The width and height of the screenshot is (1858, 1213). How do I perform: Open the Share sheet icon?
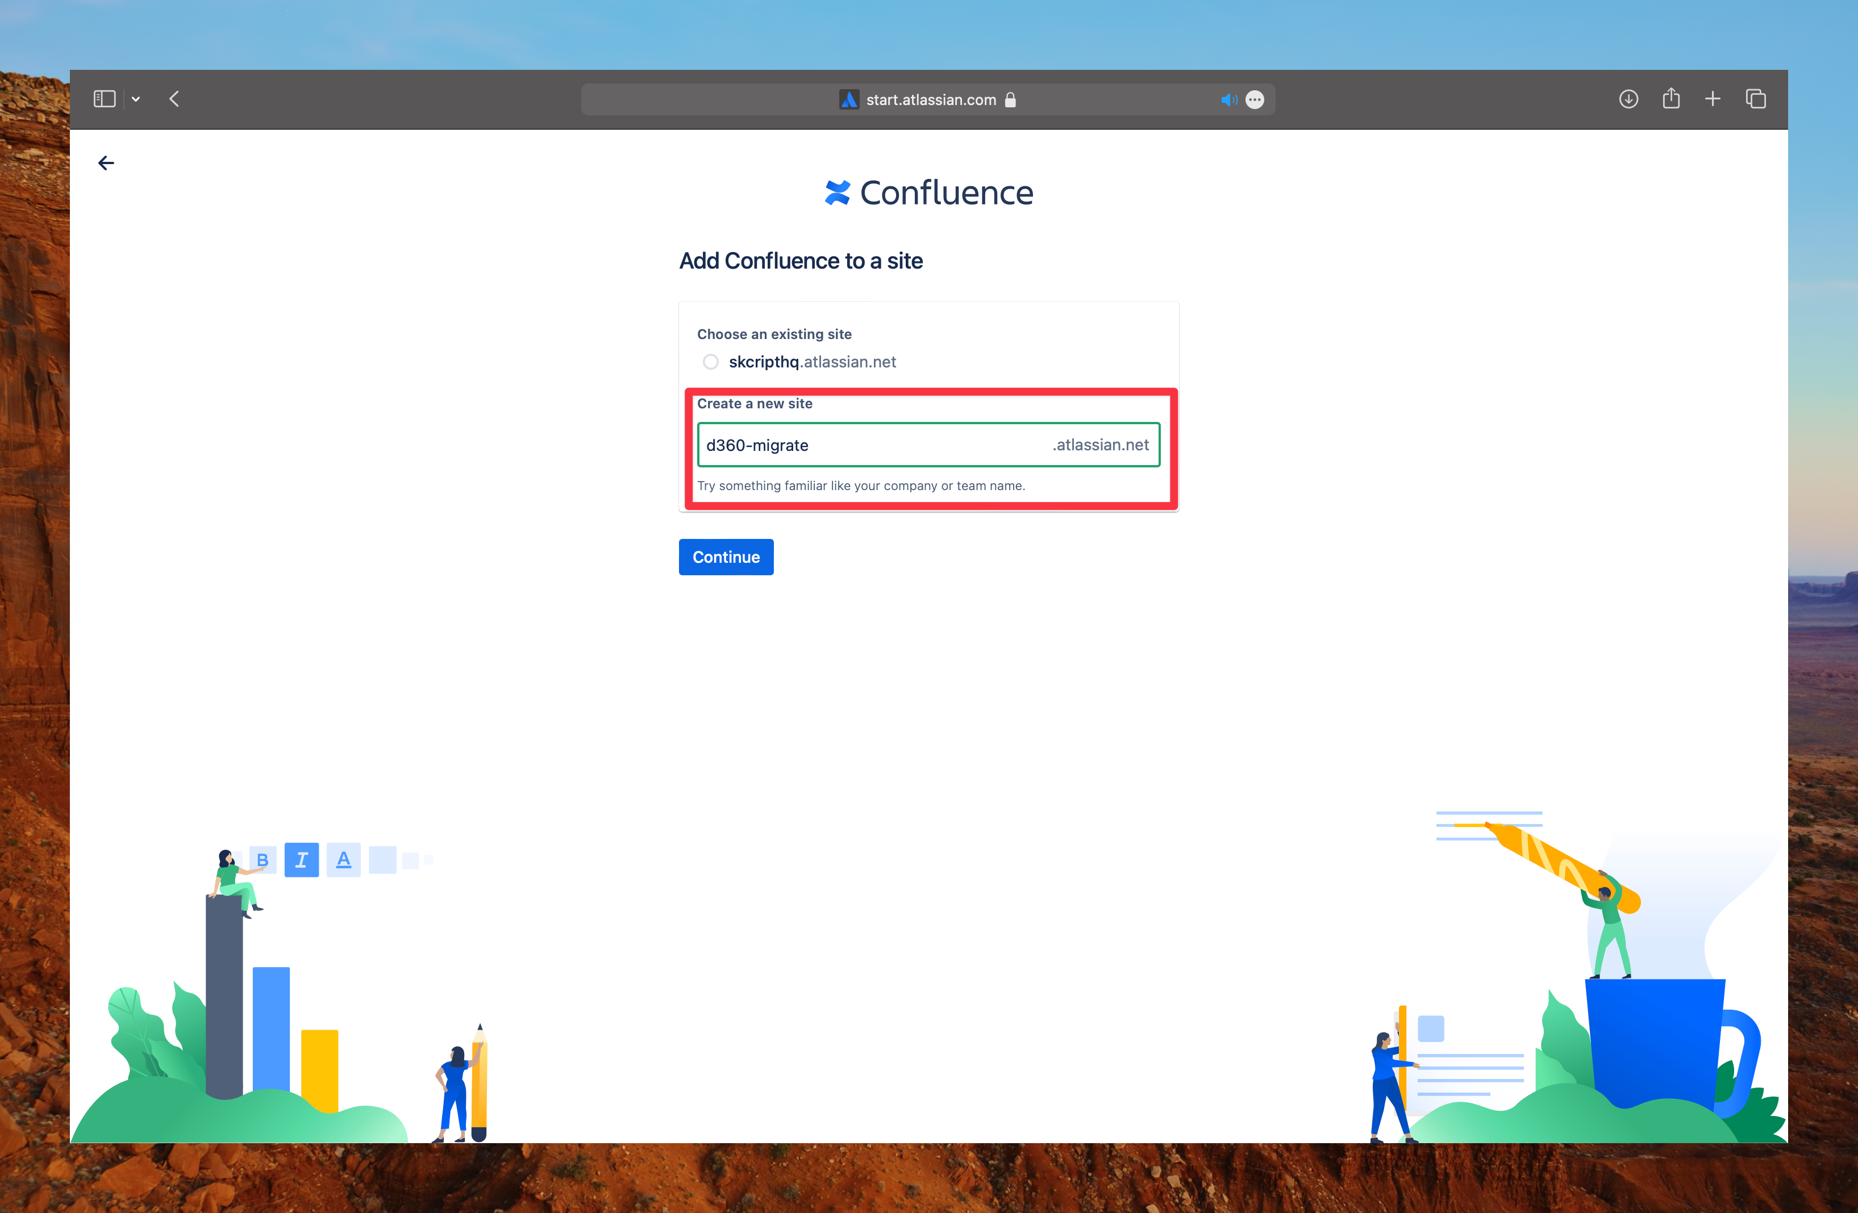pos(1670,98)
